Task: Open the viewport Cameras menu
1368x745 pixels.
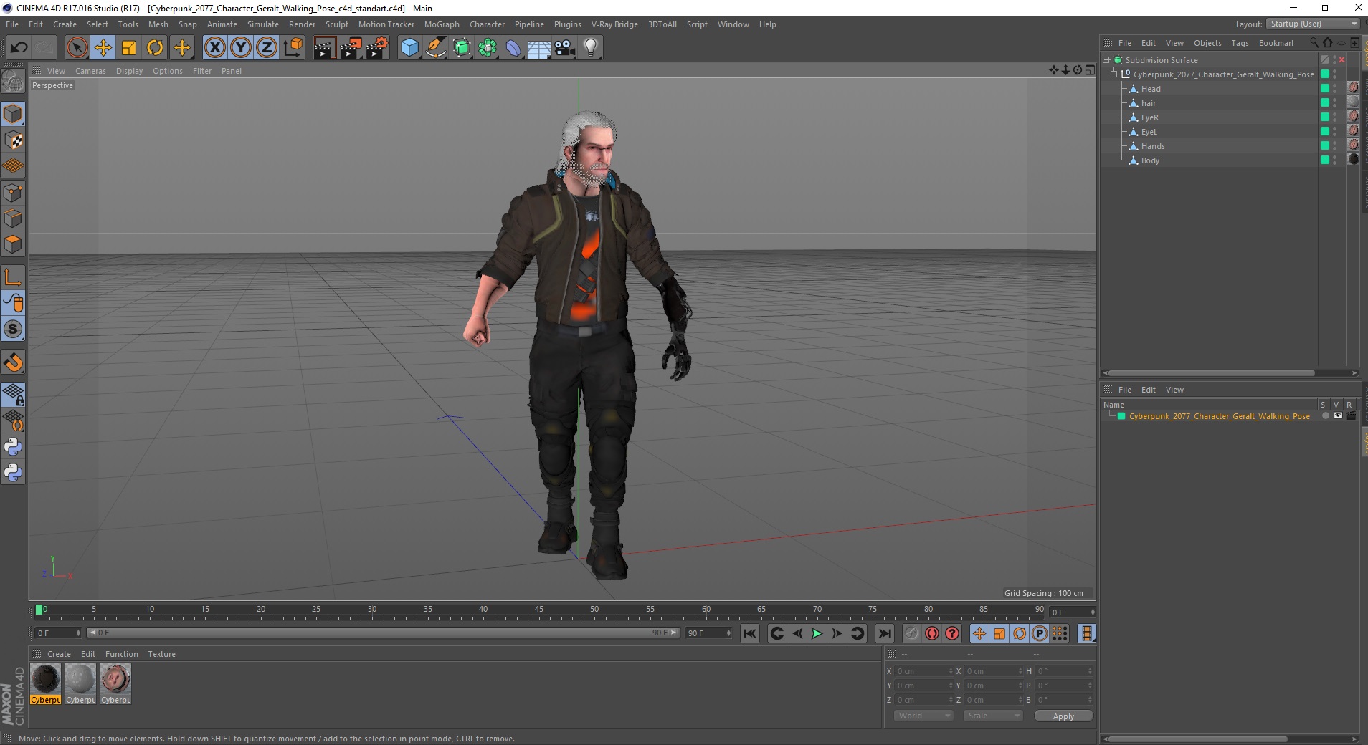Action: point(90,71)
